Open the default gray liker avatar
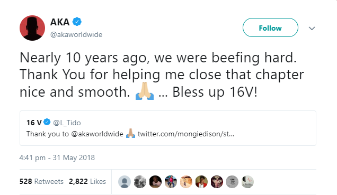This screenshot has height=195, width=337. 125,182
